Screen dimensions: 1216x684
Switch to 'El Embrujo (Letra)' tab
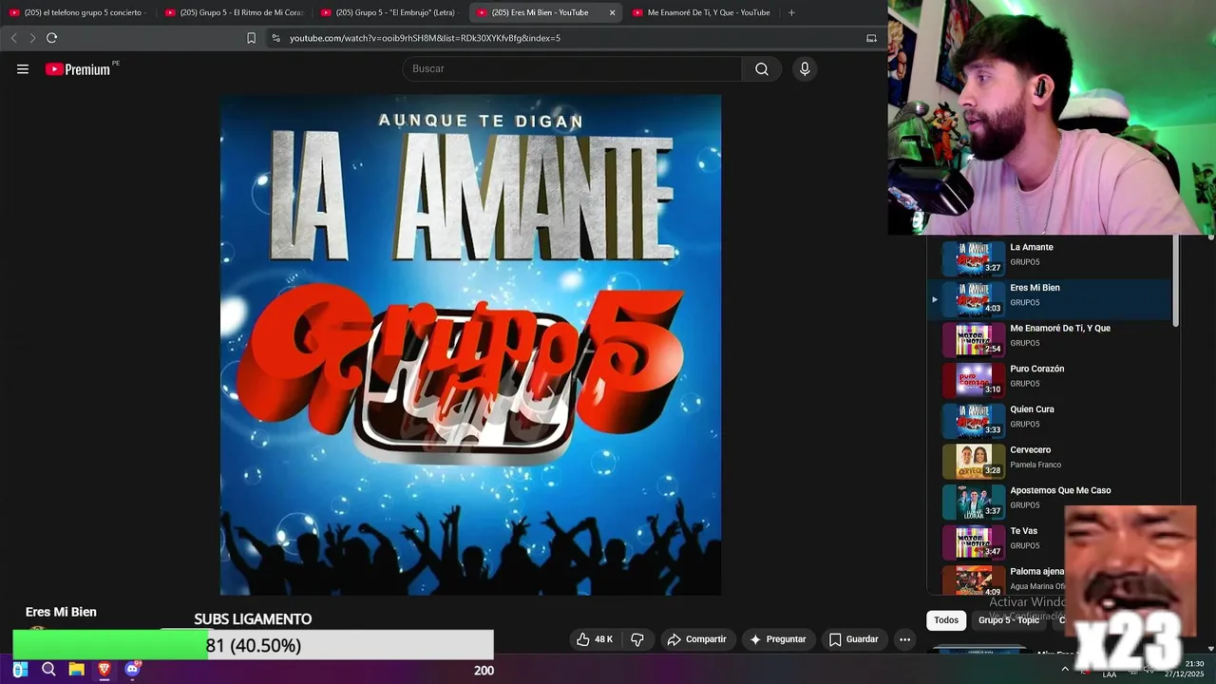pyautogui.click(x=389, y=12)
